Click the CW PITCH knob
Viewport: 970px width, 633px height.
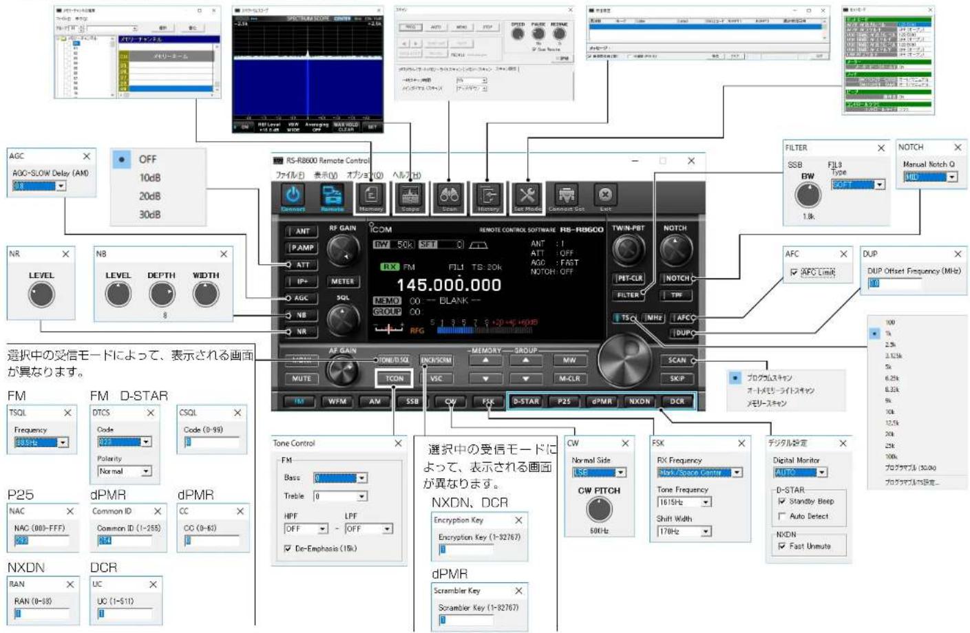point(599,510)
